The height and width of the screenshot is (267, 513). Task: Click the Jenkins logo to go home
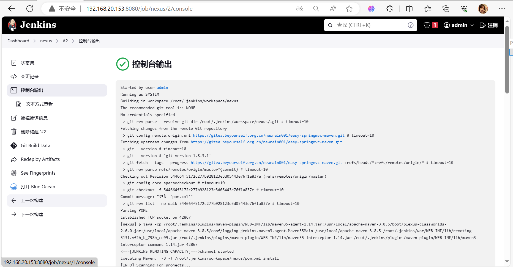tap(32, 25)
